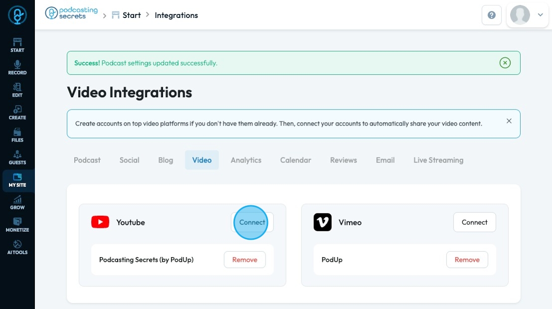
Task: Open AI Tools in the sidebar
Action: tap(17, 247)
